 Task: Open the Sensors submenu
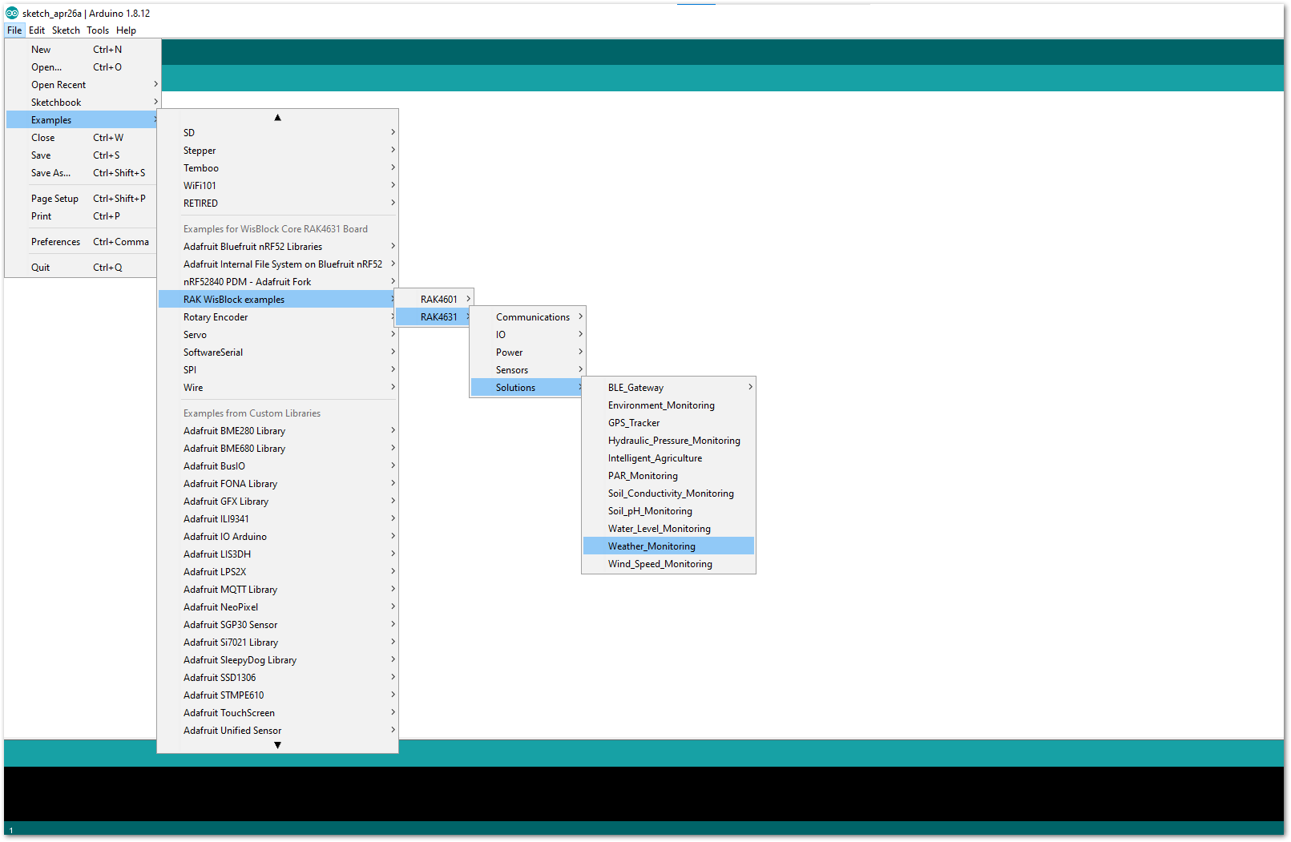(x=528, y=370)
